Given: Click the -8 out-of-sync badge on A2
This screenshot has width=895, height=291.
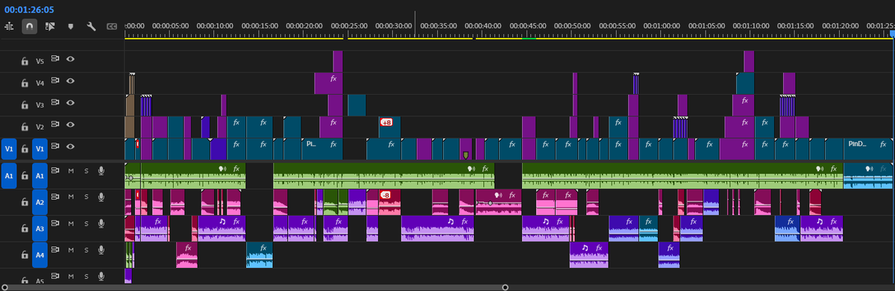Looking at the screenshot, I should coord(386,195).
